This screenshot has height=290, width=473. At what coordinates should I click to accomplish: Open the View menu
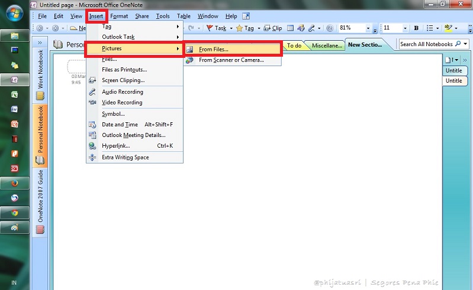(76, 17)
